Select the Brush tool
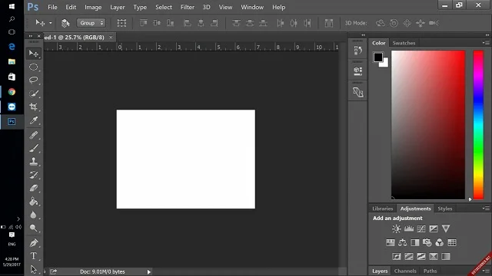 tap(34, 148)
